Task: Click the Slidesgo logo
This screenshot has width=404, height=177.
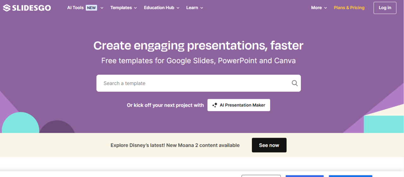Action: [27, 8]
